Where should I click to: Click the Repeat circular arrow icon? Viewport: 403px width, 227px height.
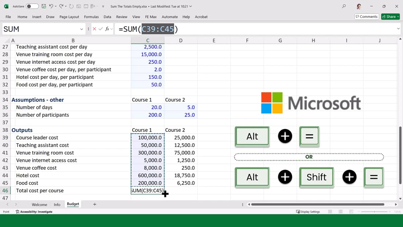71,6
